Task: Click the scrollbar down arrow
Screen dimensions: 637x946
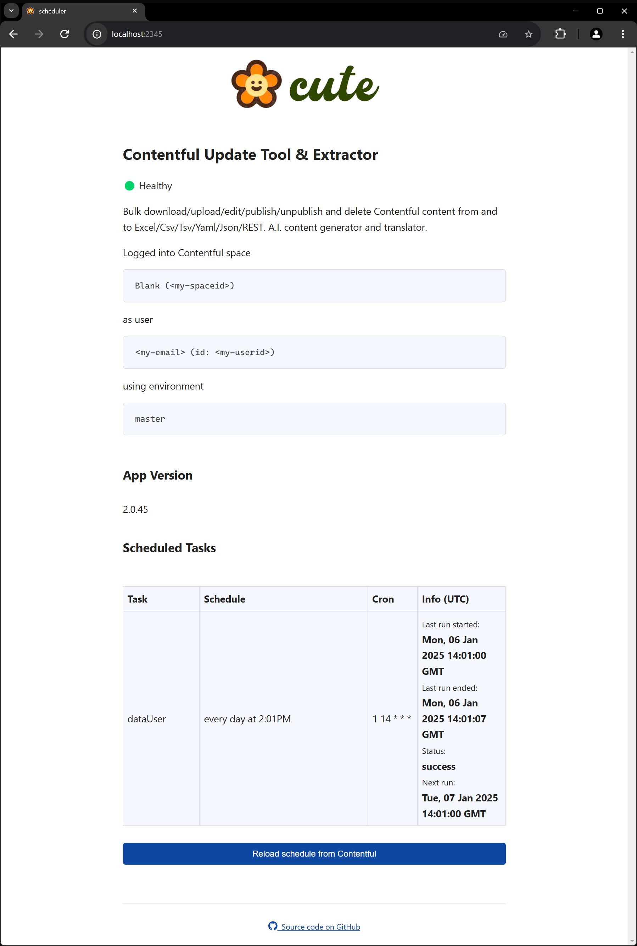Action: tap(632, 941)
